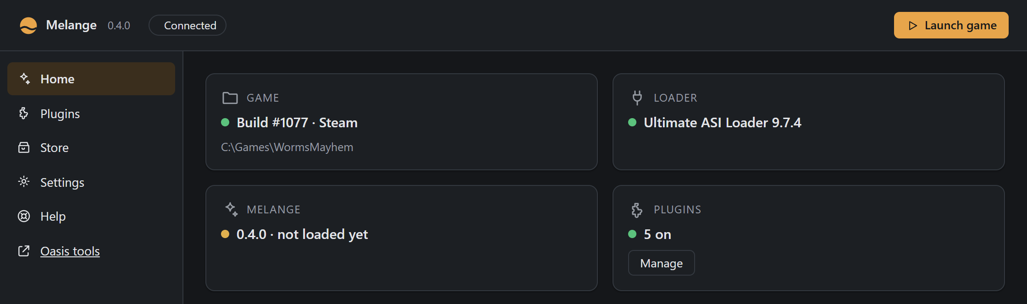Viewport: 1027px width, 304px height.
Task: Launch the game with the orange button
Action: click(951, 25)
